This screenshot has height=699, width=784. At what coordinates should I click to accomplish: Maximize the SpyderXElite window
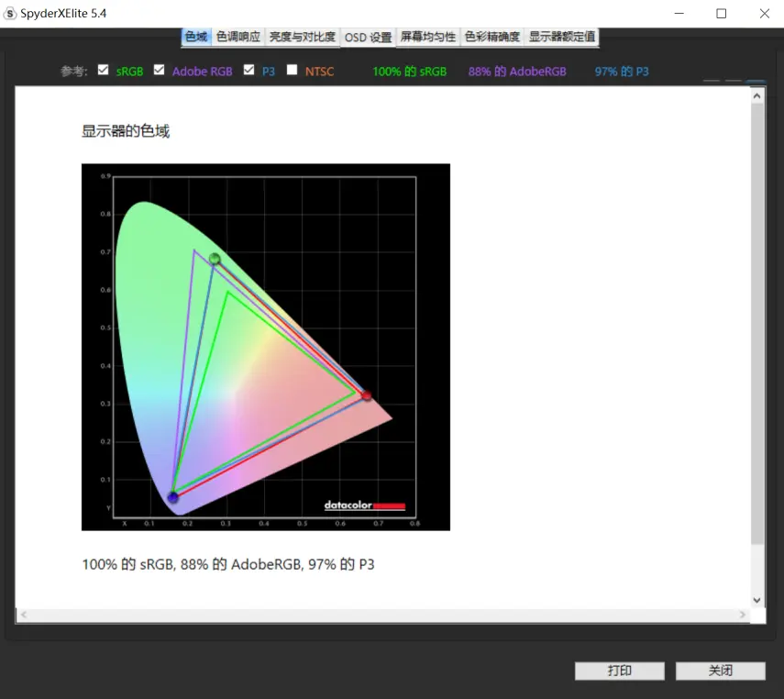[721, 14]
